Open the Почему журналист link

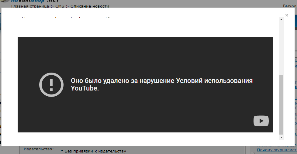tap(276, 150)
